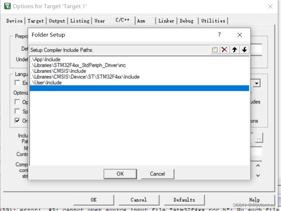
Task: Confirm Folder Setup with OK button
Action: 120,174
